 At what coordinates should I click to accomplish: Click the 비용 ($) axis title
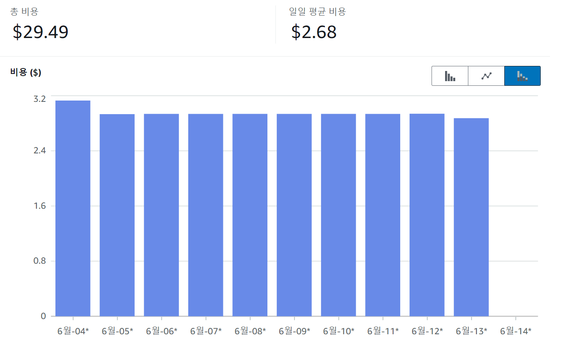pos(25,72)
